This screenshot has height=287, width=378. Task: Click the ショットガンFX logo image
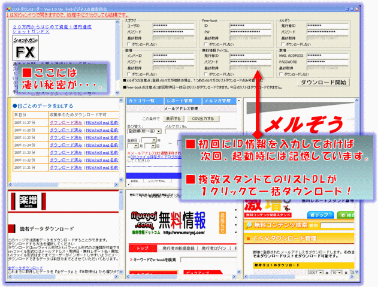25,48
